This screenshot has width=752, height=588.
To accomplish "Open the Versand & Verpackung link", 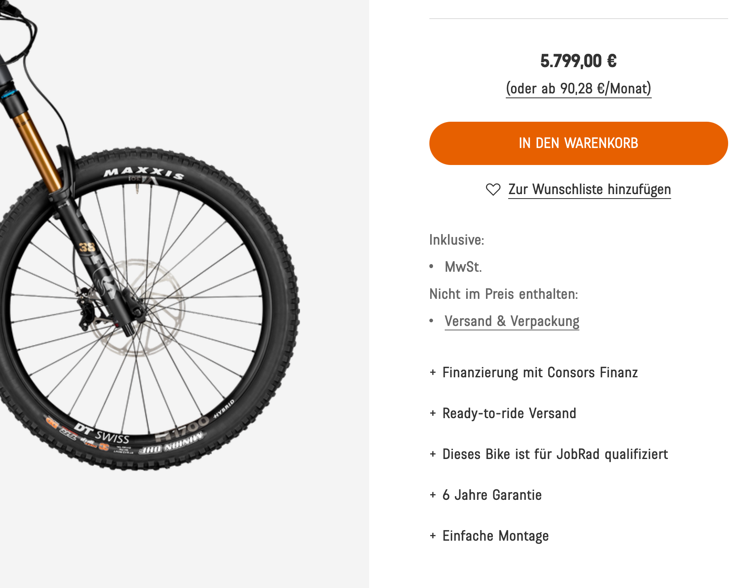I will (511, 321).
